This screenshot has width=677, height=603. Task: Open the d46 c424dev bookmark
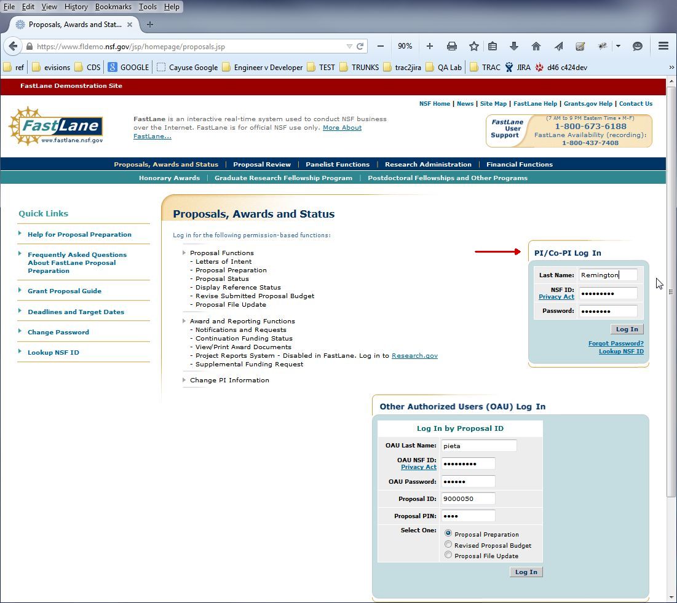[x=561, y=68]
